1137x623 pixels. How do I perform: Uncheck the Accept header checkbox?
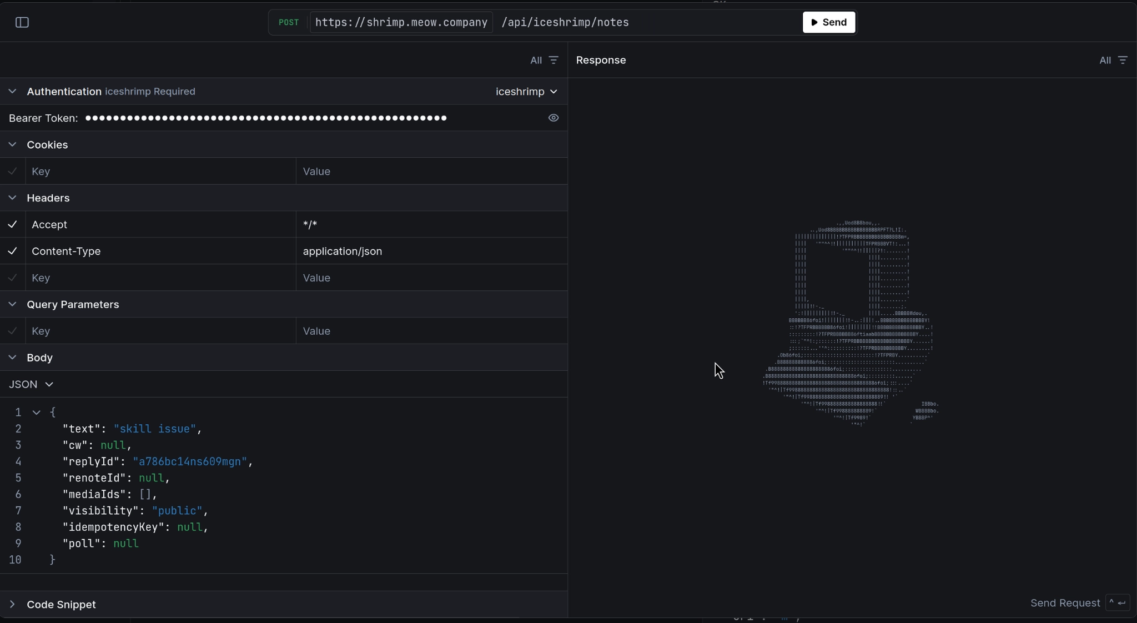(12, 224)
